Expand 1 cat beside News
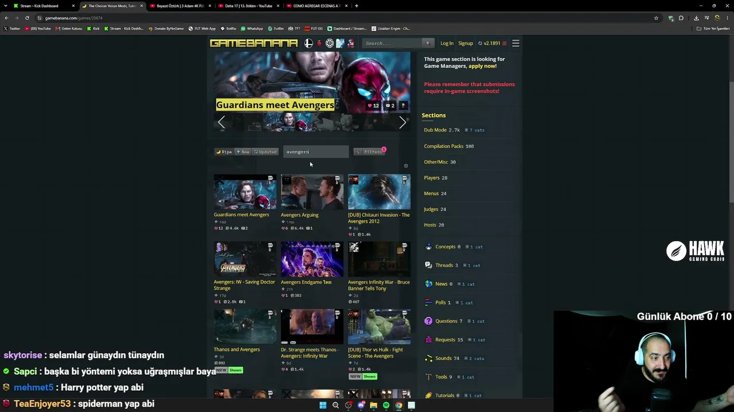This screenshot has width=734, height=412. pos(465,284)
